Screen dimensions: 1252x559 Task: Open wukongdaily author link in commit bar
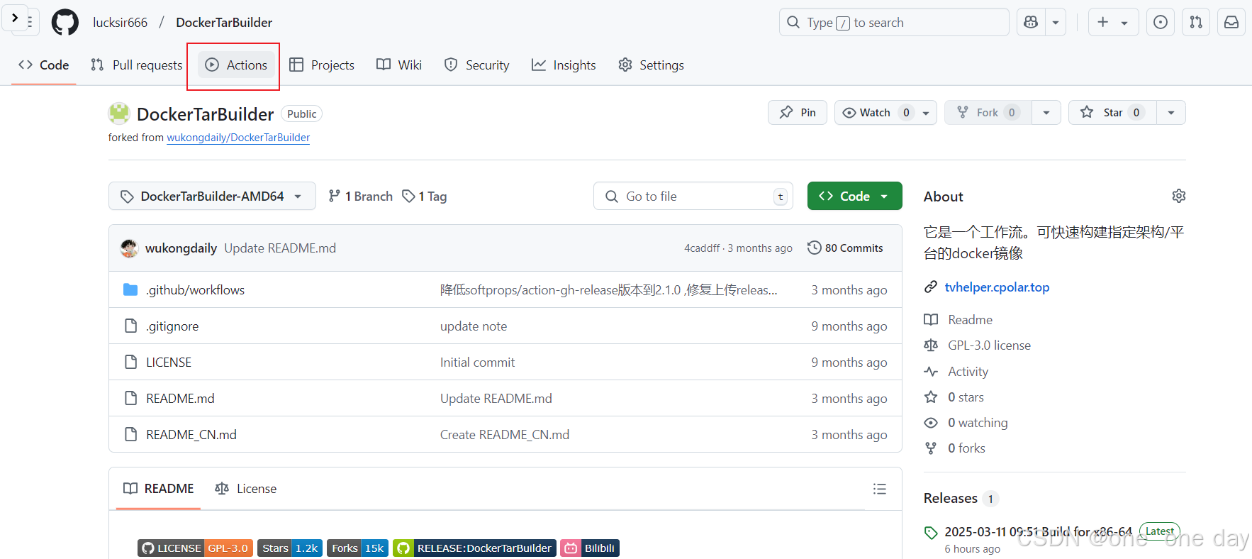tap(181, 248)
